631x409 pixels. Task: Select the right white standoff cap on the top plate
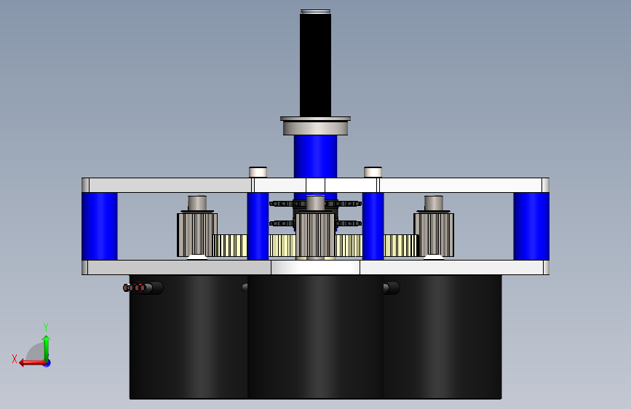point(373,172)
